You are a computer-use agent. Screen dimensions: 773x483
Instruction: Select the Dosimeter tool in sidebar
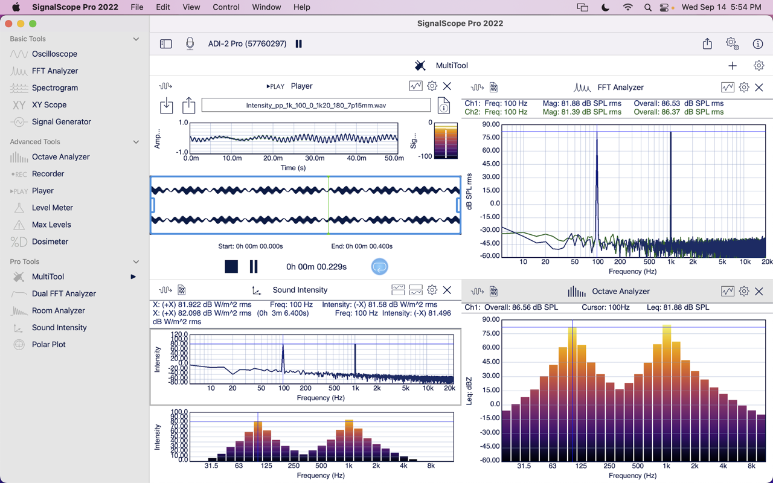[x=50, y=241]
